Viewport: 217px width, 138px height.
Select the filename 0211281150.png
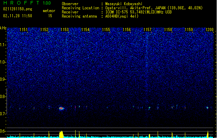(x=18, y=9)
